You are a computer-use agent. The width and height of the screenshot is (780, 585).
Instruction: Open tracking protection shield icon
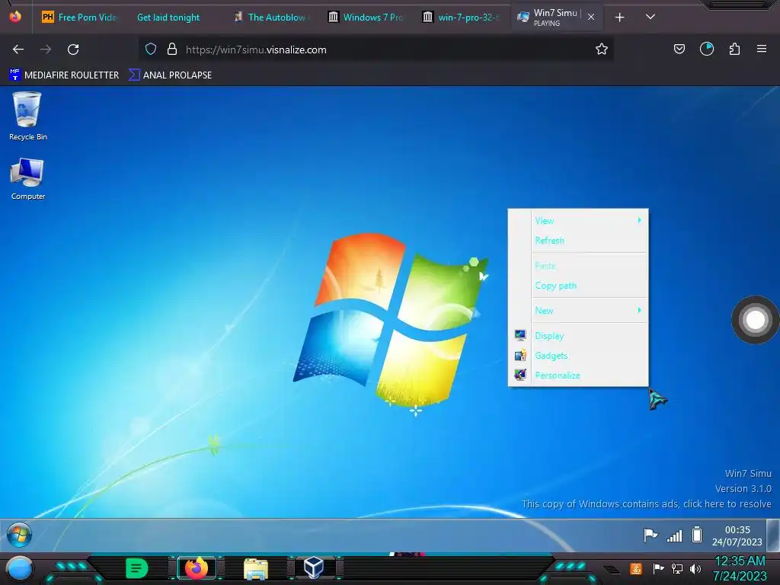coord(151,50)
